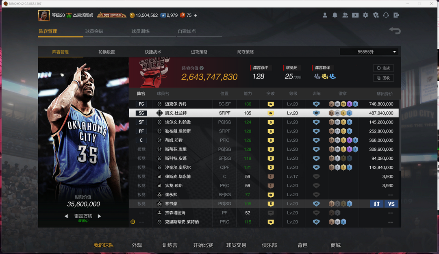Open 快捷战术 sub-tab
This screenshot has height=254, width=439.
tap(153, 52)
